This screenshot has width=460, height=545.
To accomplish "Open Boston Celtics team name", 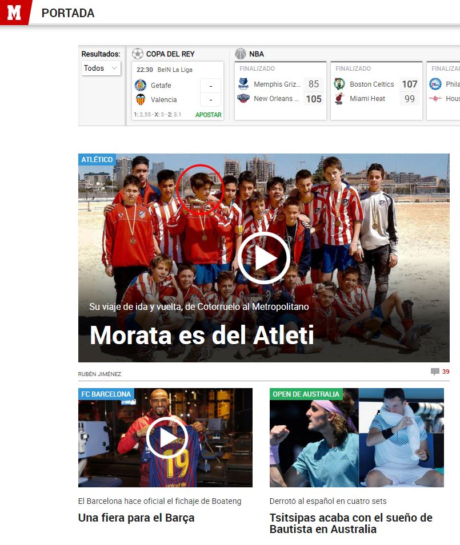I will pos(371,84).
